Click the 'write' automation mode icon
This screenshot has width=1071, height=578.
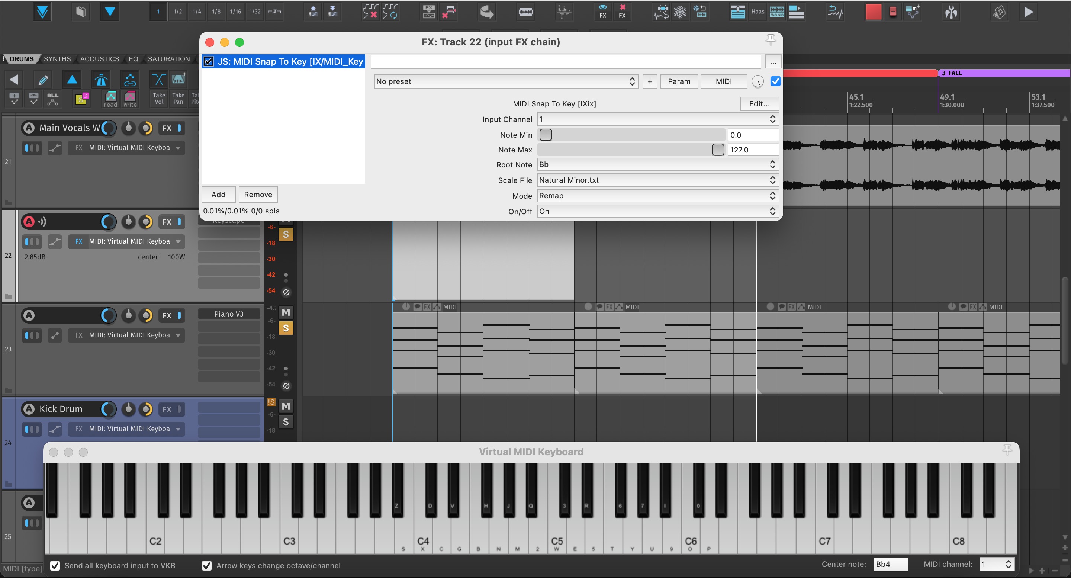click(x=130, y=99)
